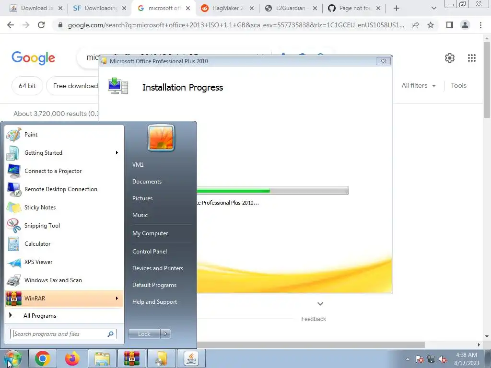Open a new Chrome tab
This screenshot has width=491, height=368.
(x=397, y=8)
